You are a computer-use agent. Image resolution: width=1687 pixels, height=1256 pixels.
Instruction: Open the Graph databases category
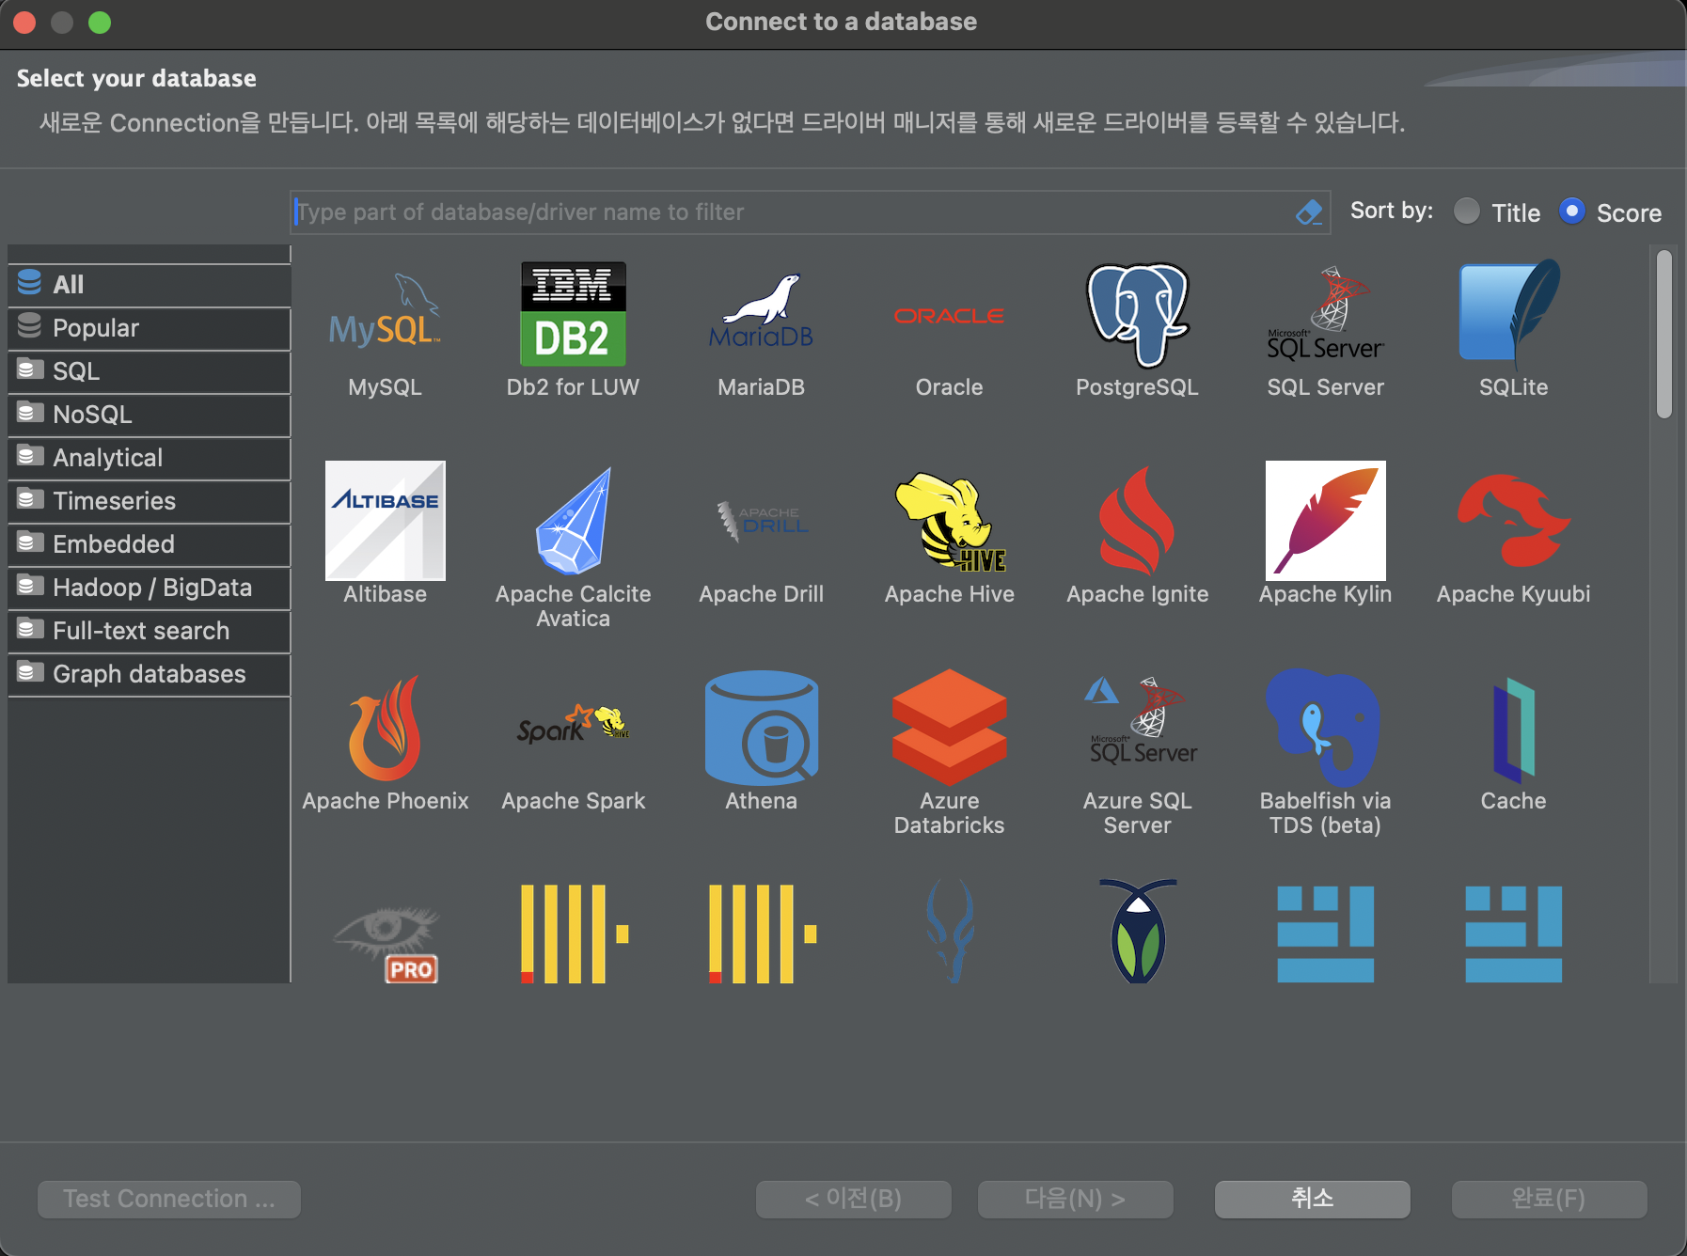pyautogui.click(x=150, y=674)
